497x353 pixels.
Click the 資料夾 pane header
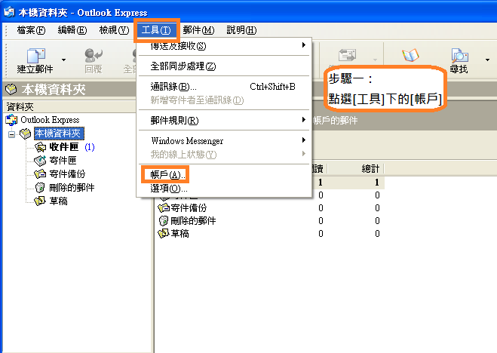click(70, 107)
